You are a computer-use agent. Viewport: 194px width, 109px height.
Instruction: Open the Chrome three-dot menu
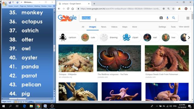click(191, 9)
